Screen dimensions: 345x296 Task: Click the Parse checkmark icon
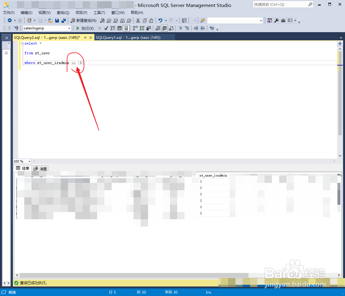(106, 28)
